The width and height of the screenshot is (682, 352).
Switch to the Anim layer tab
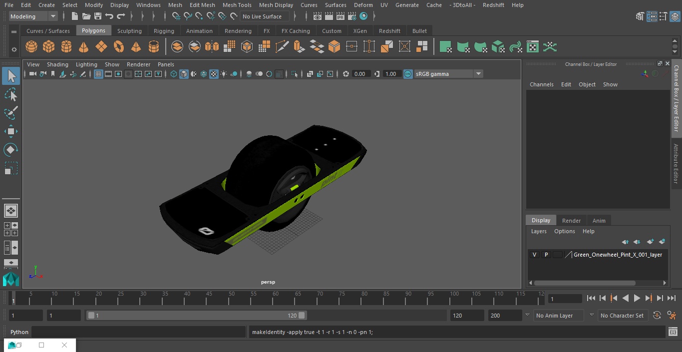599,221
